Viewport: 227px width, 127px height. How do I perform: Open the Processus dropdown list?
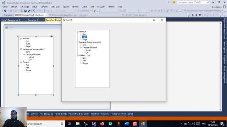click(46, 15)
